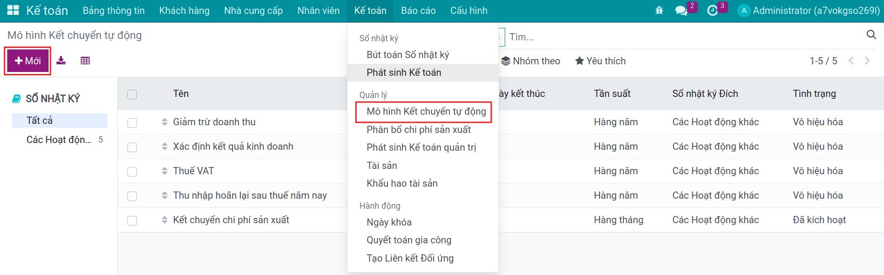884x275 pixels.
Task: Click drag handle of Kết chuyển chi phí sản xuất
Action: (x=164, y=220)
